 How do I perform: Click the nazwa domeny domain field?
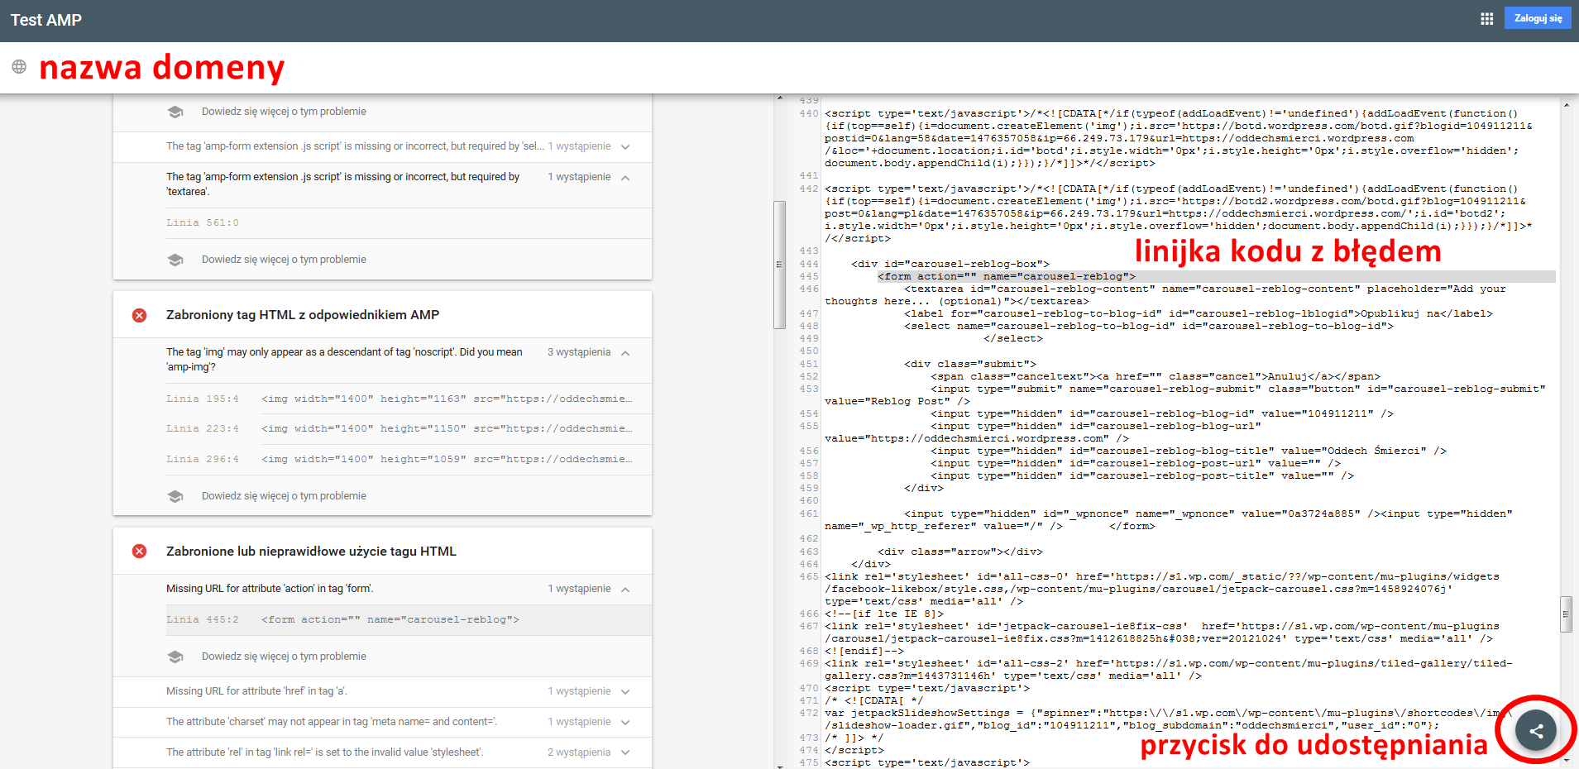[x=162, y=67]
